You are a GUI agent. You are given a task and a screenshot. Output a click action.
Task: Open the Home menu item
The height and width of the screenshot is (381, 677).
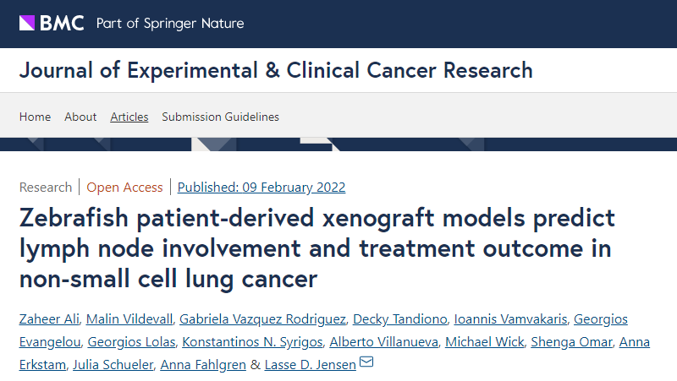[x=35, y=117]
